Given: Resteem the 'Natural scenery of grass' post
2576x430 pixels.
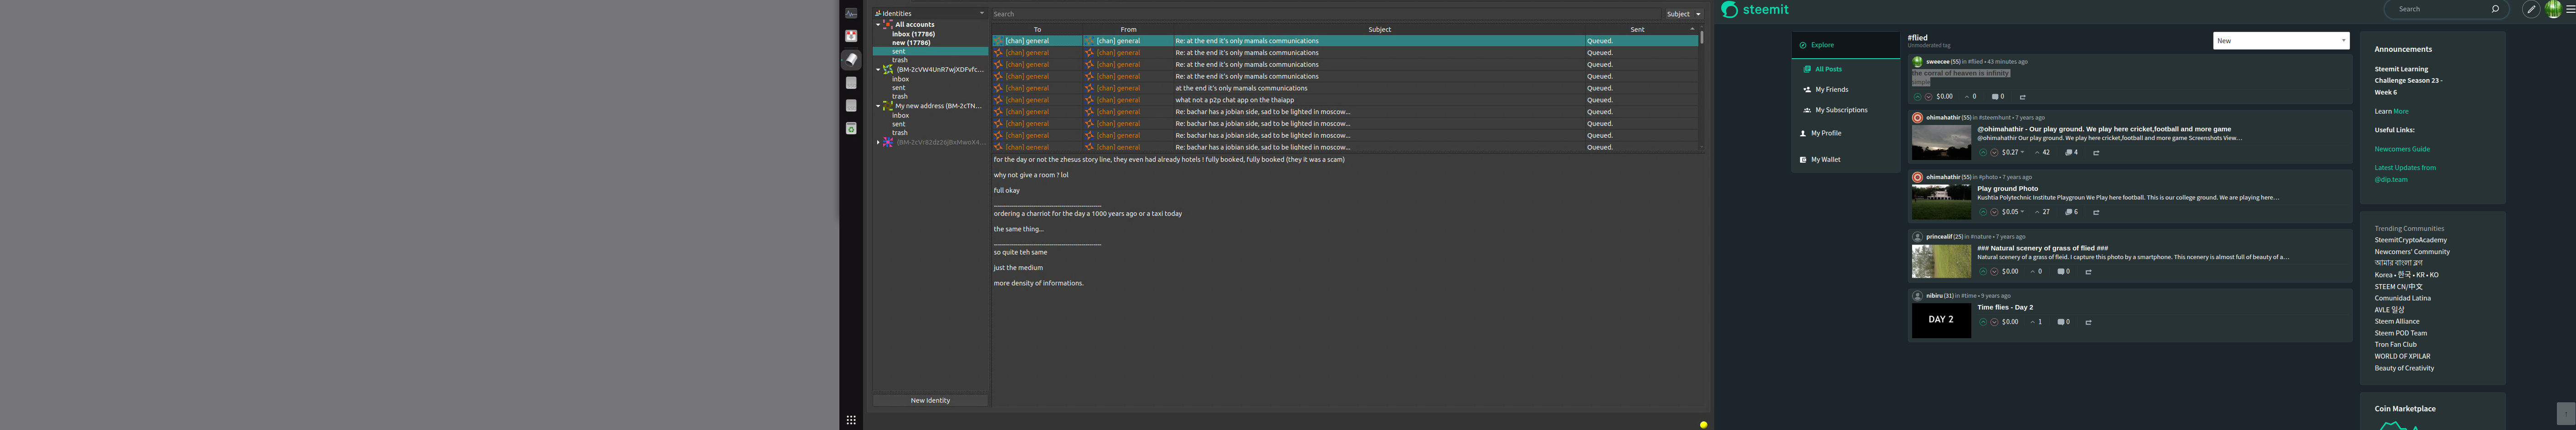Looking at the screenshot, I should pyautogui.click(x=2088, y=271).
